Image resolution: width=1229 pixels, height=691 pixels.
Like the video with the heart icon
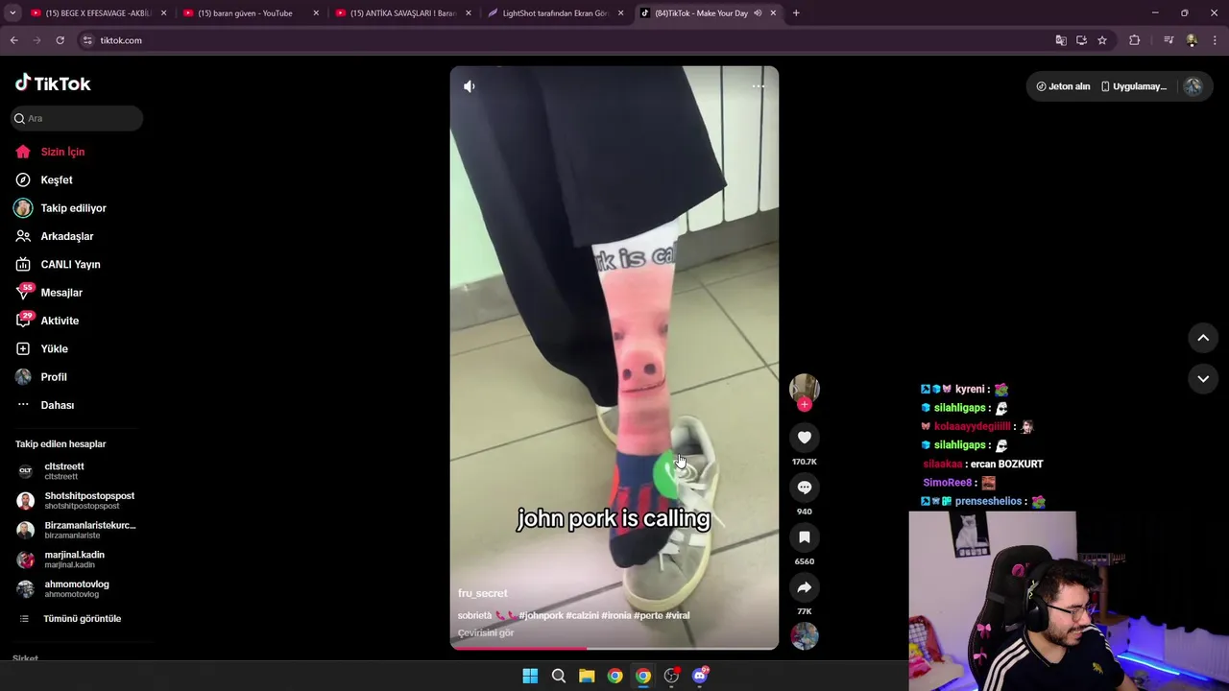coord(805,438)
